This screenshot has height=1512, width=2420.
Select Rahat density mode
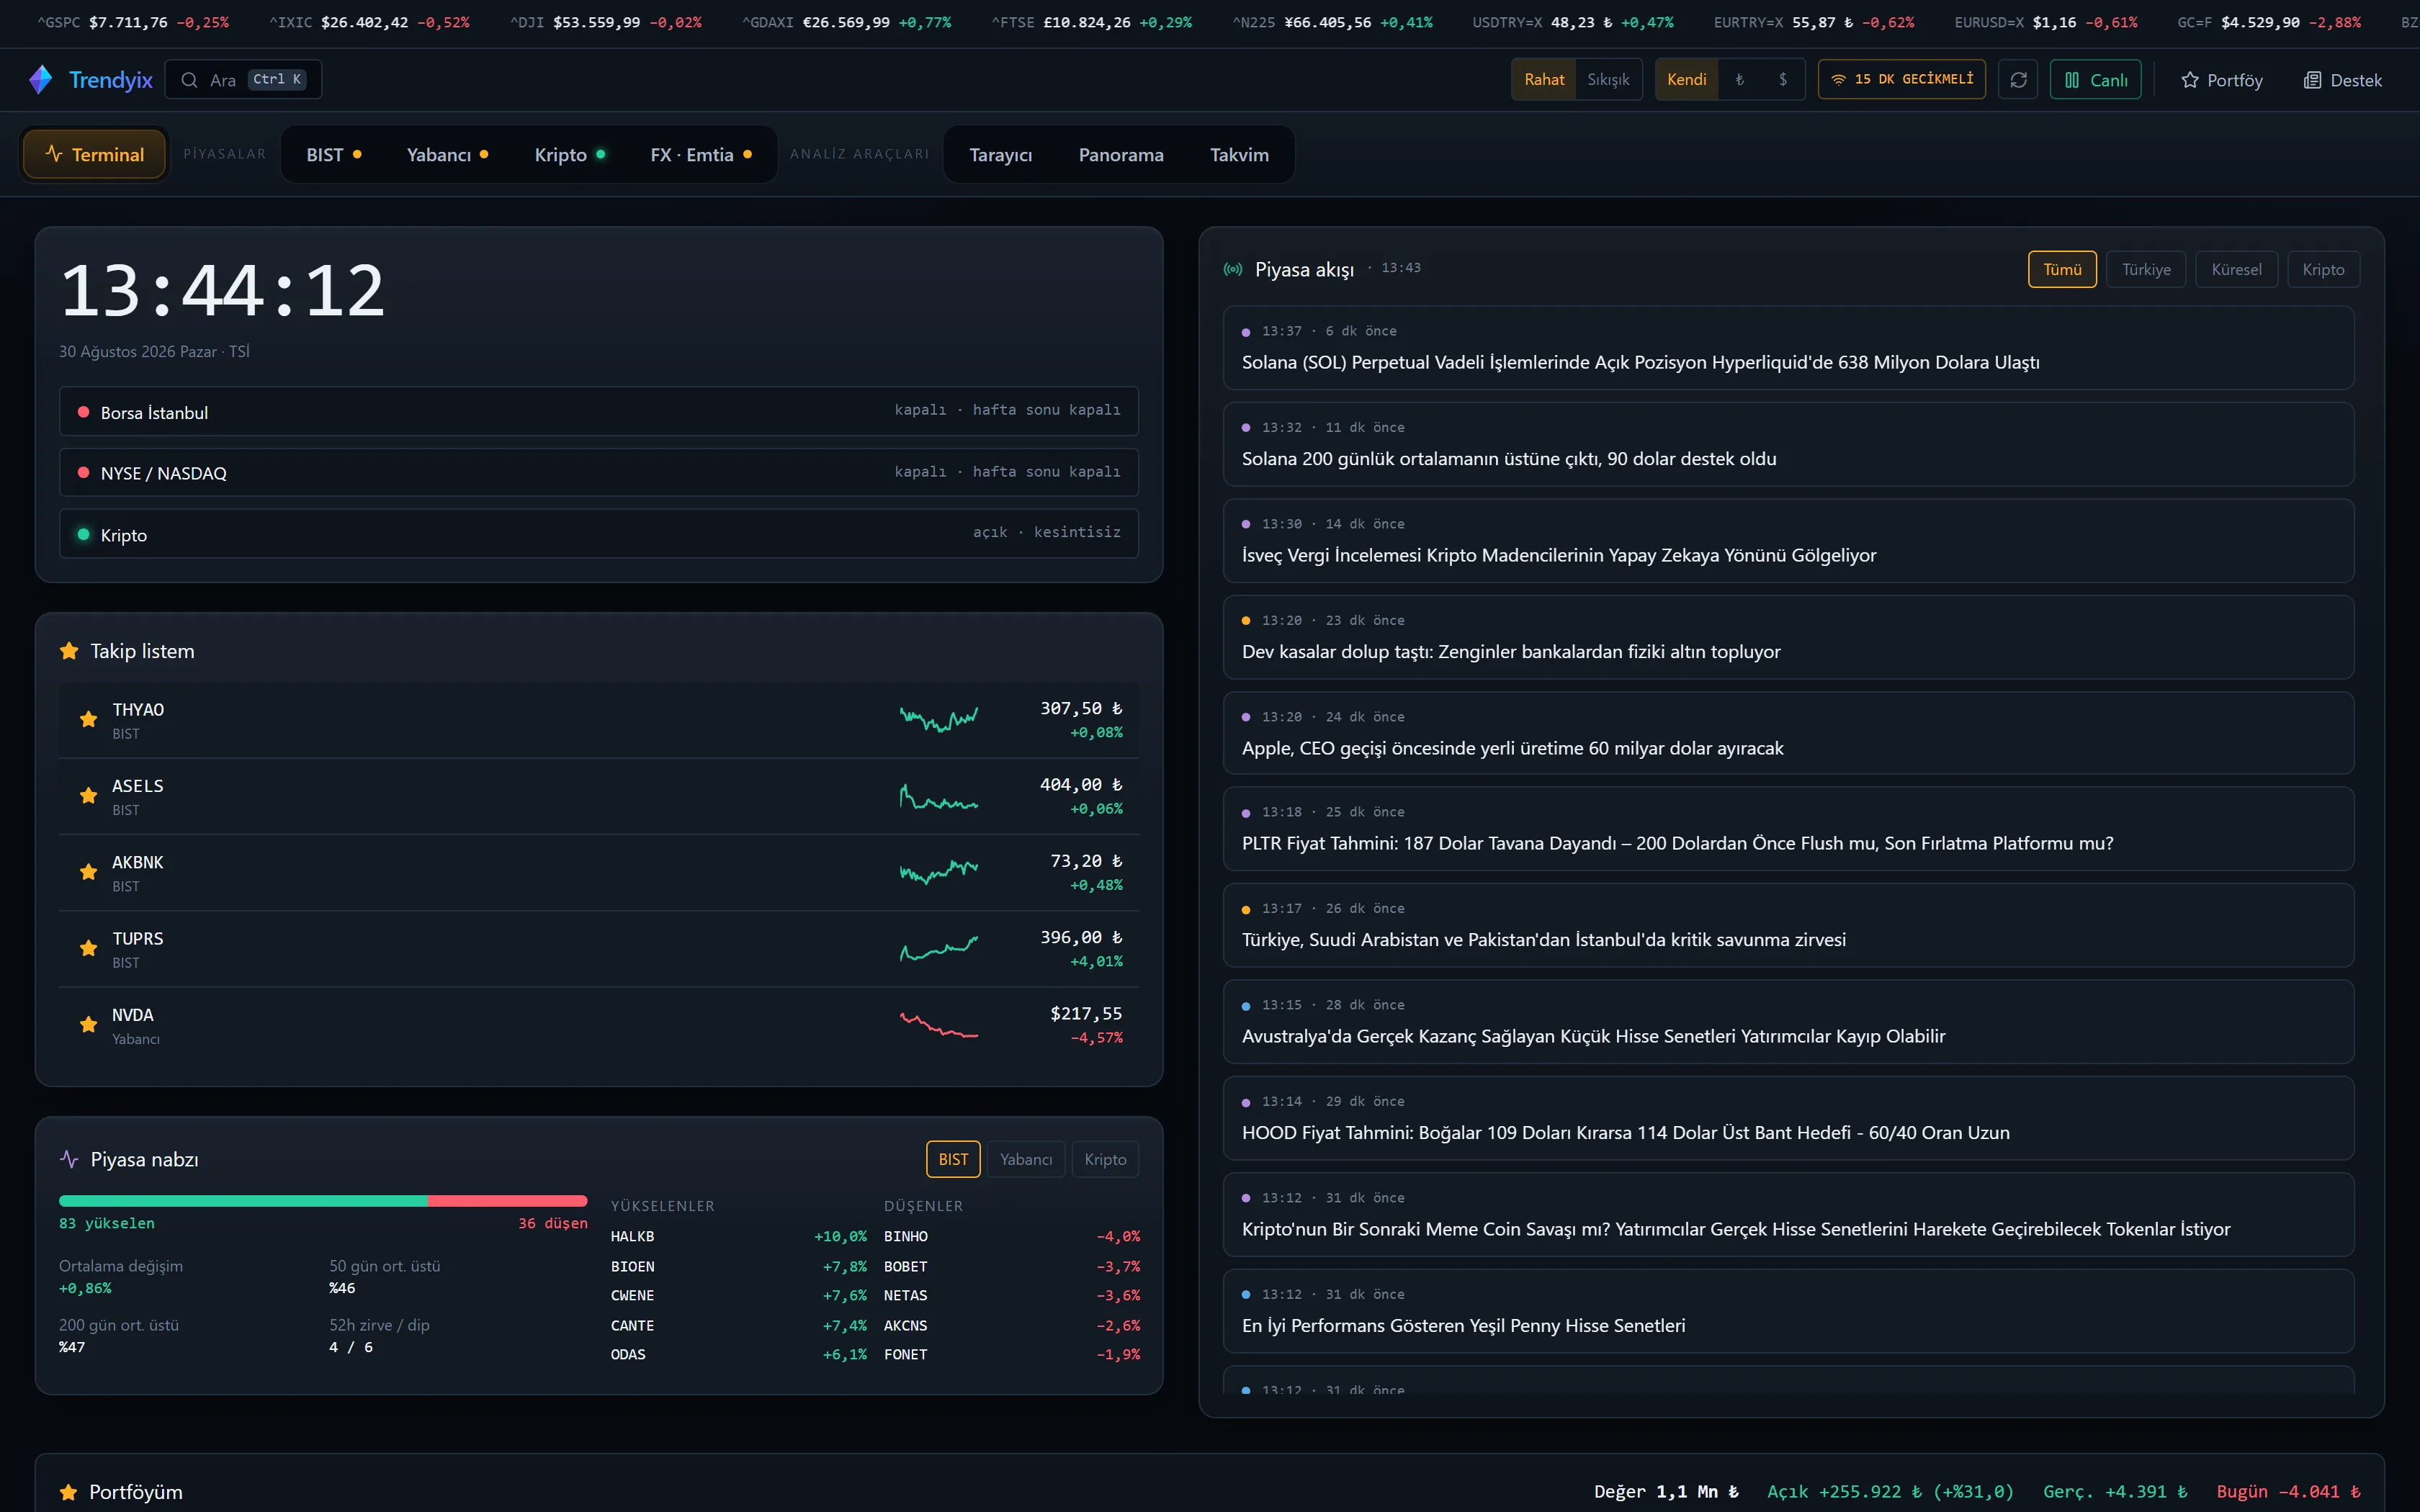pyautogui.click(x=1544, y=80)
